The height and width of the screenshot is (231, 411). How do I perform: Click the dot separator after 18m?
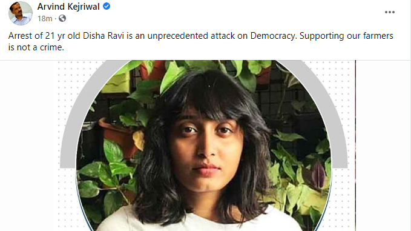(56, 19)
